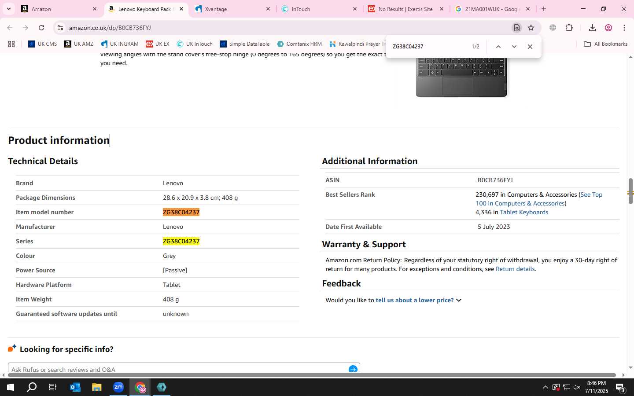Viewport: 634px width, 396px height.
Task: Go back to previous page
Action: (10, 28)
